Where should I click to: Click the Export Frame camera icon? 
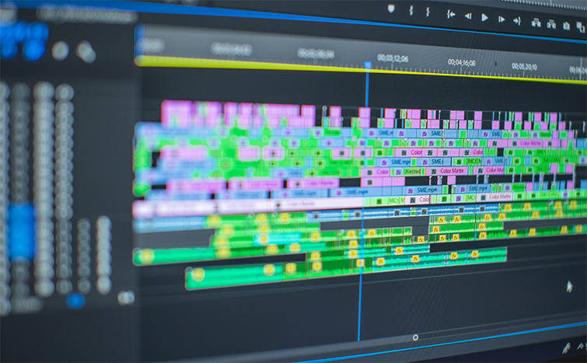tap(567, 26)
